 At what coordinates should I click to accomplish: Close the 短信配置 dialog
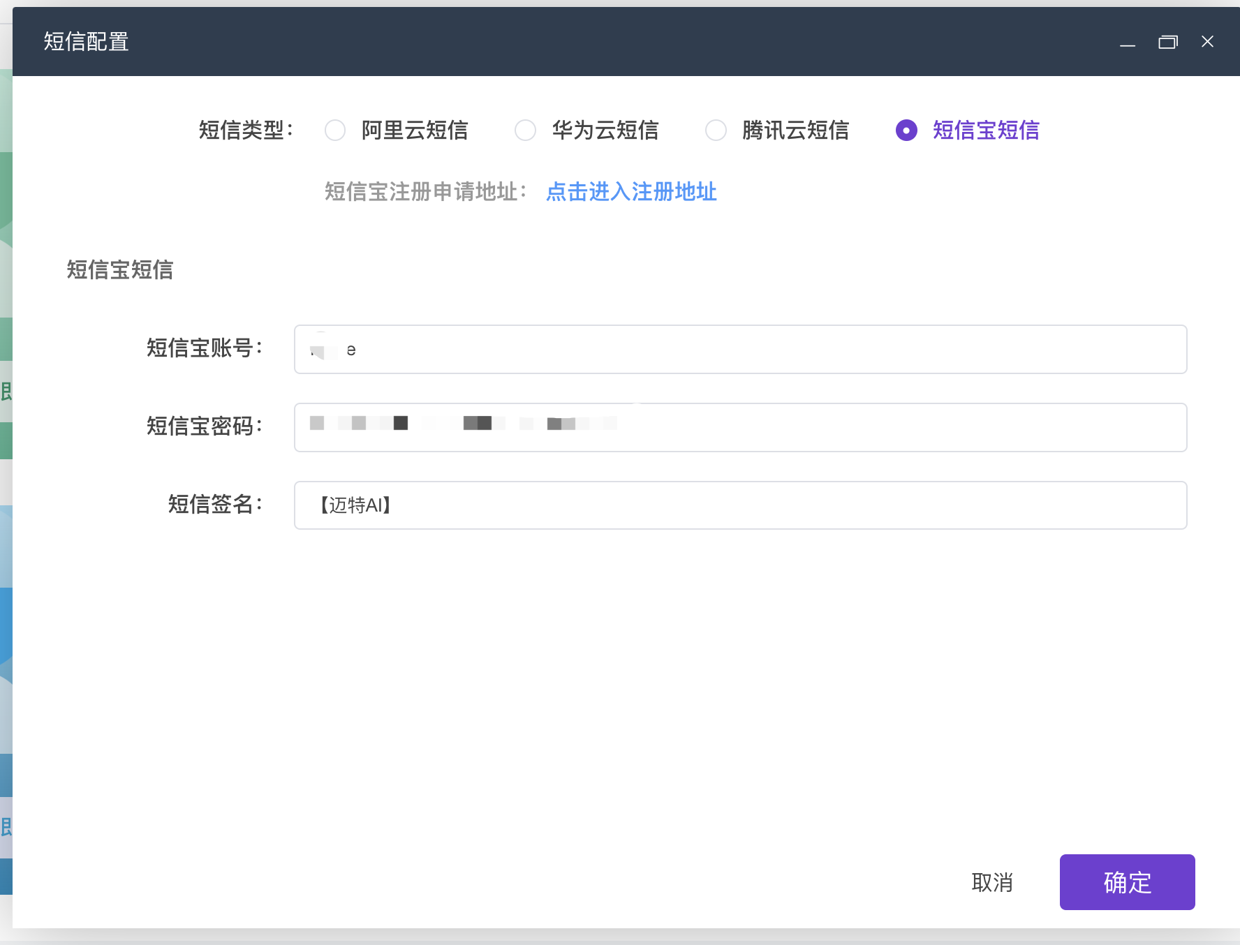tap(1207, 42)
